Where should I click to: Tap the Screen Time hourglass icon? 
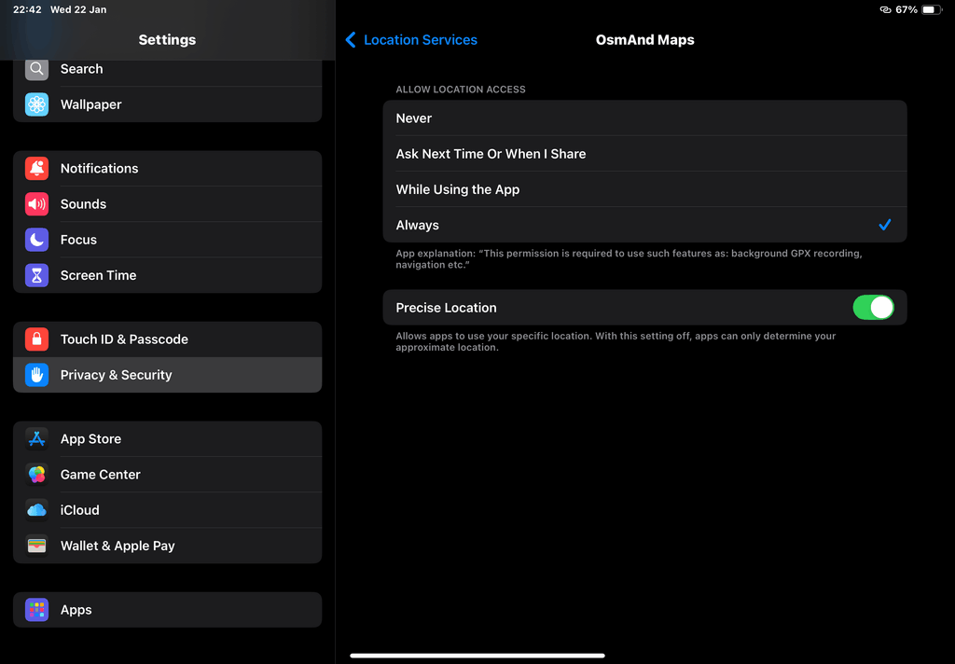pos(36,275)
